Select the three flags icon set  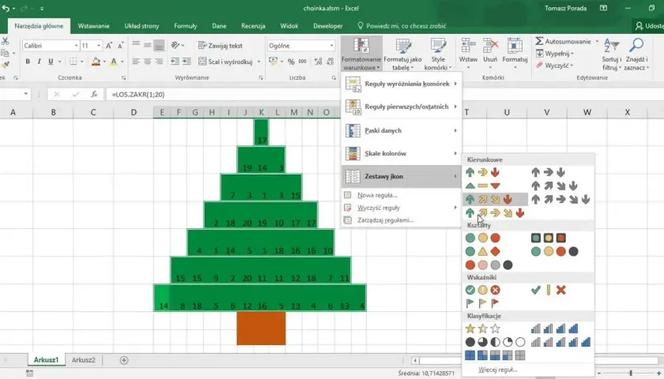click(482, 303)
